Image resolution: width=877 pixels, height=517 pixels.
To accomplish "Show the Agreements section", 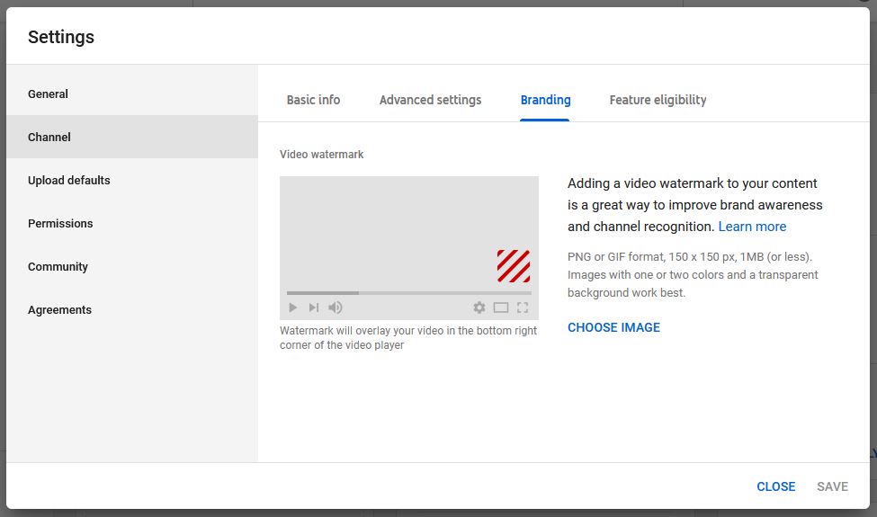I will (x=60, y=309).
